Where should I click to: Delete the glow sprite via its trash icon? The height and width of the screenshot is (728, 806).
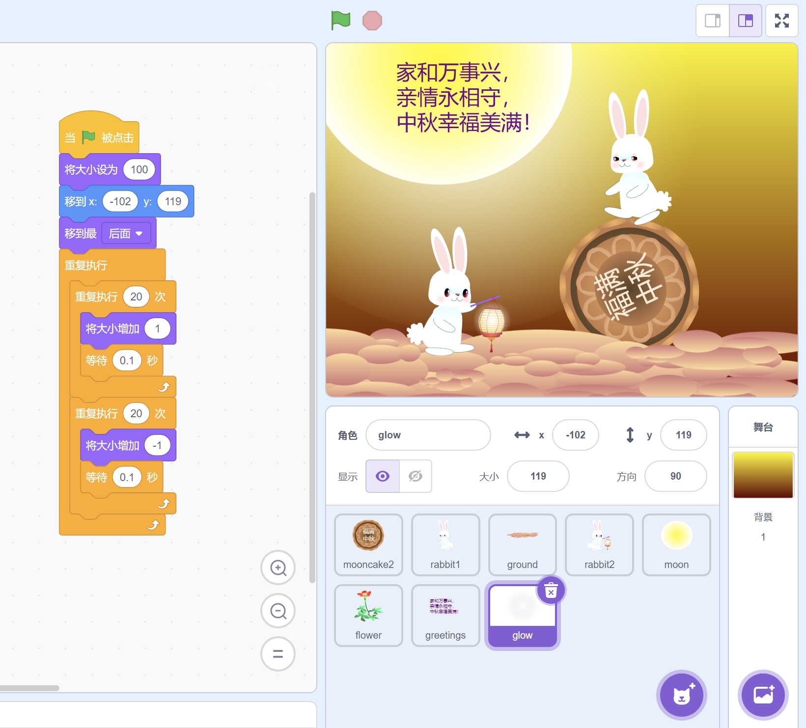click(x=551, y=591)
